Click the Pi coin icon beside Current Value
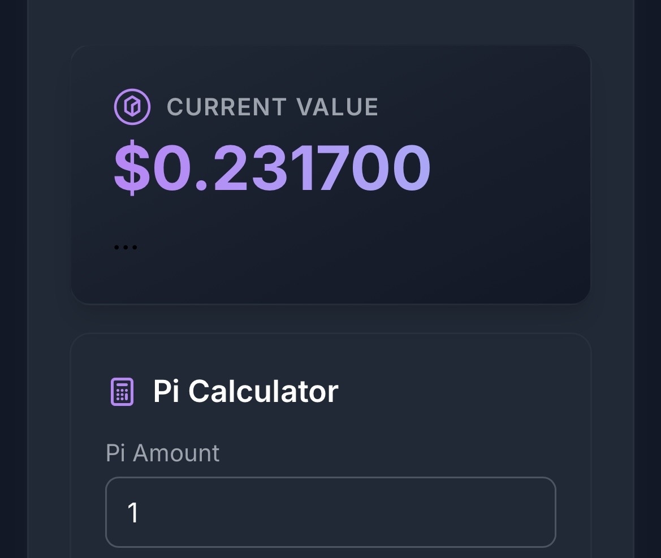This screenshot has width=661, height=558. (x=132, y=106)
